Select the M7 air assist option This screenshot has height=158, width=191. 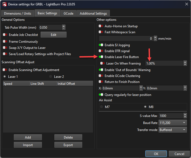(102, 107)
